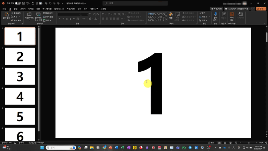Click the 받아쓰기 (Dictate) microphone icon

[x=216, y=14]
